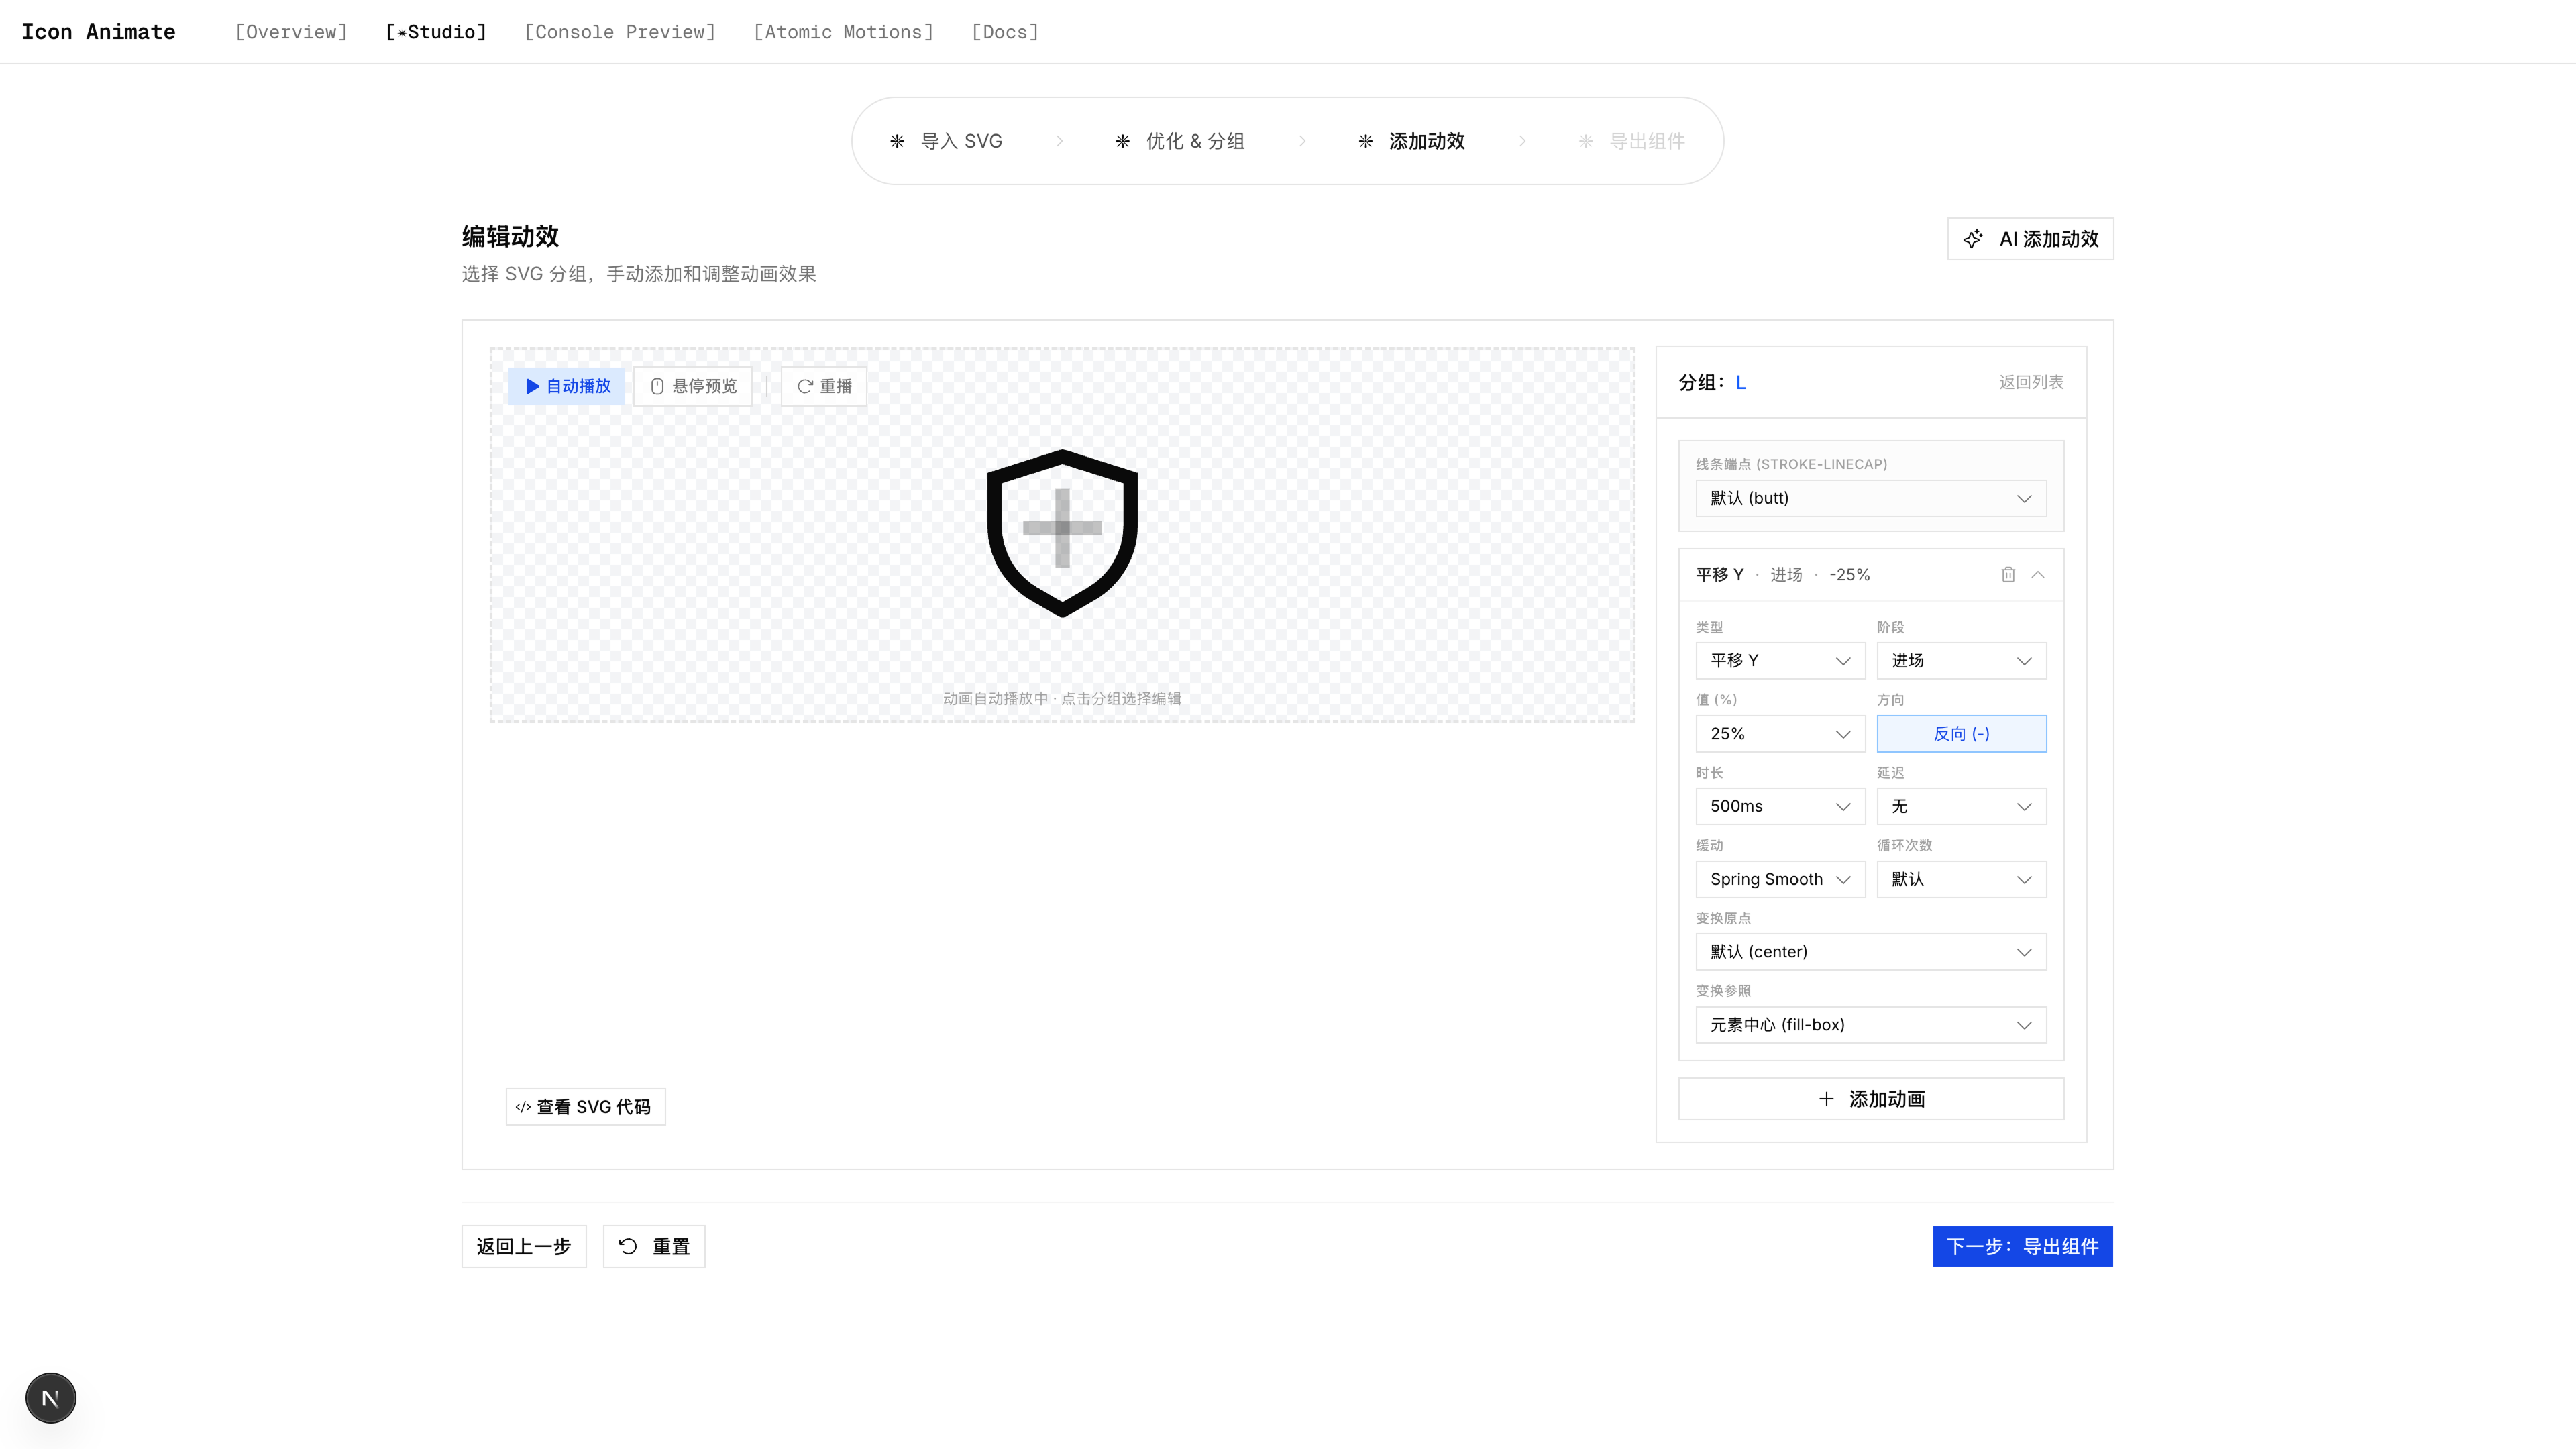Switch to 悬停预览 mode

click(x=693, y=386)
